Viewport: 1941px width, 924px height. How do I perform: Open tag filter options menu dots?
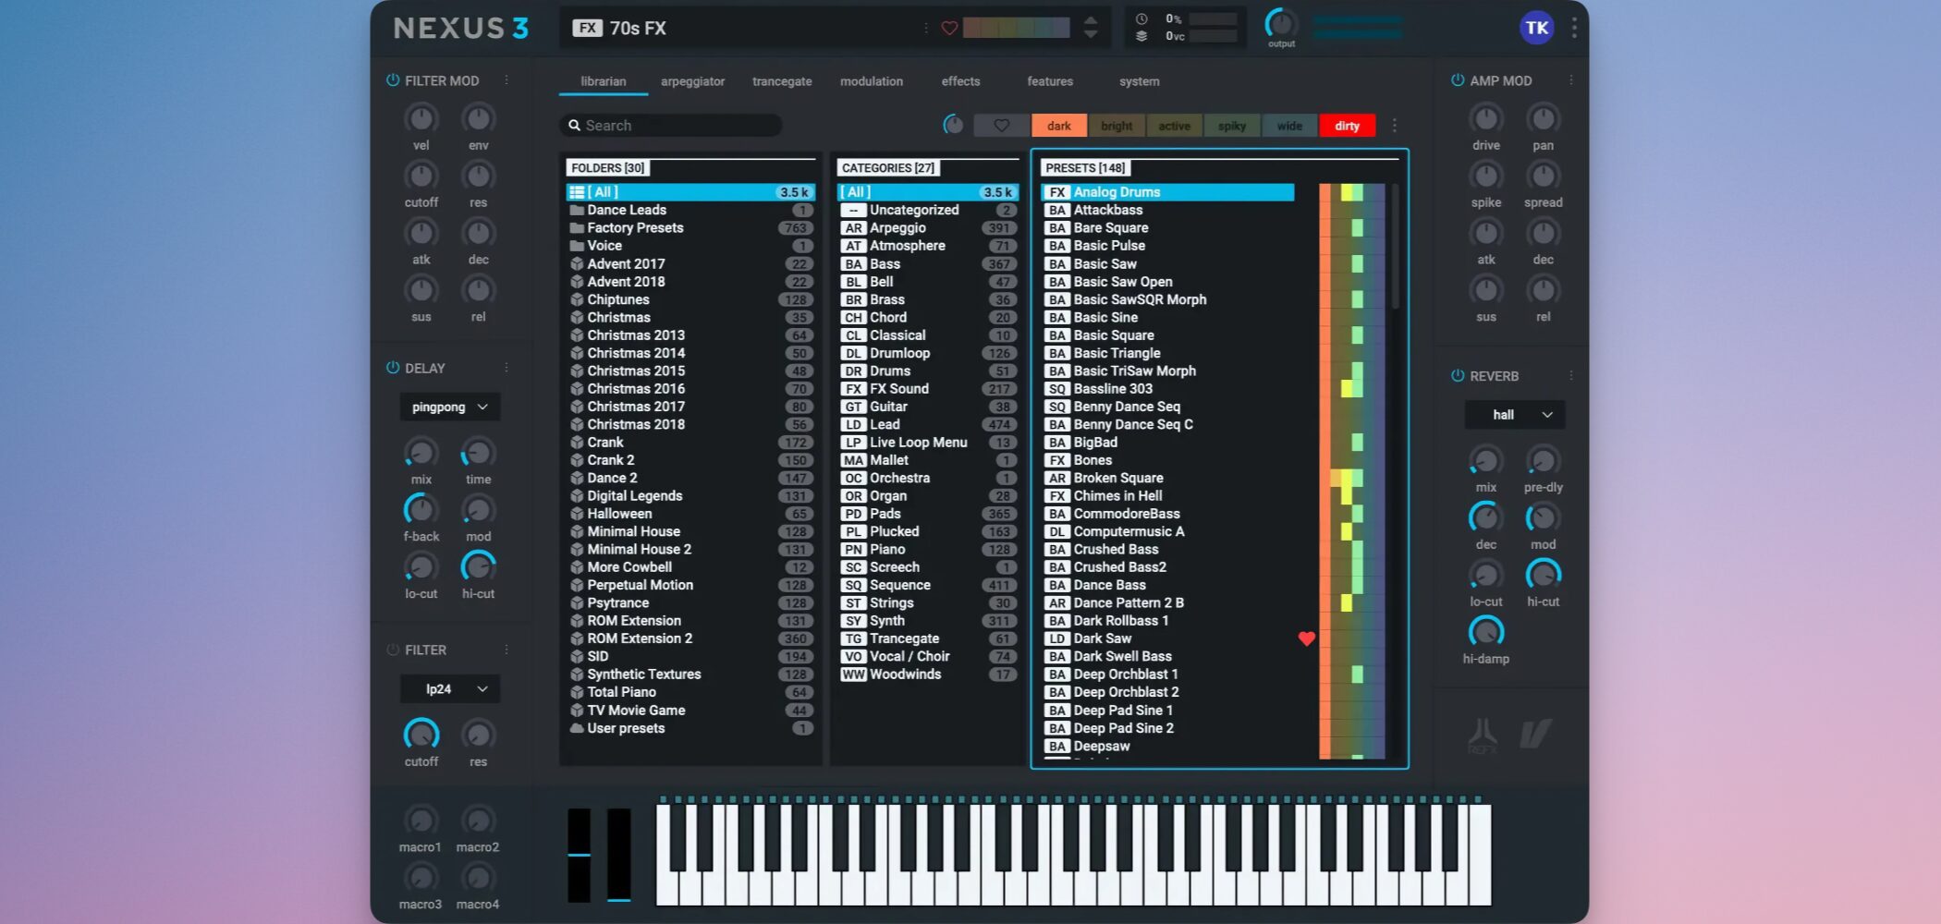point(1395,126)
